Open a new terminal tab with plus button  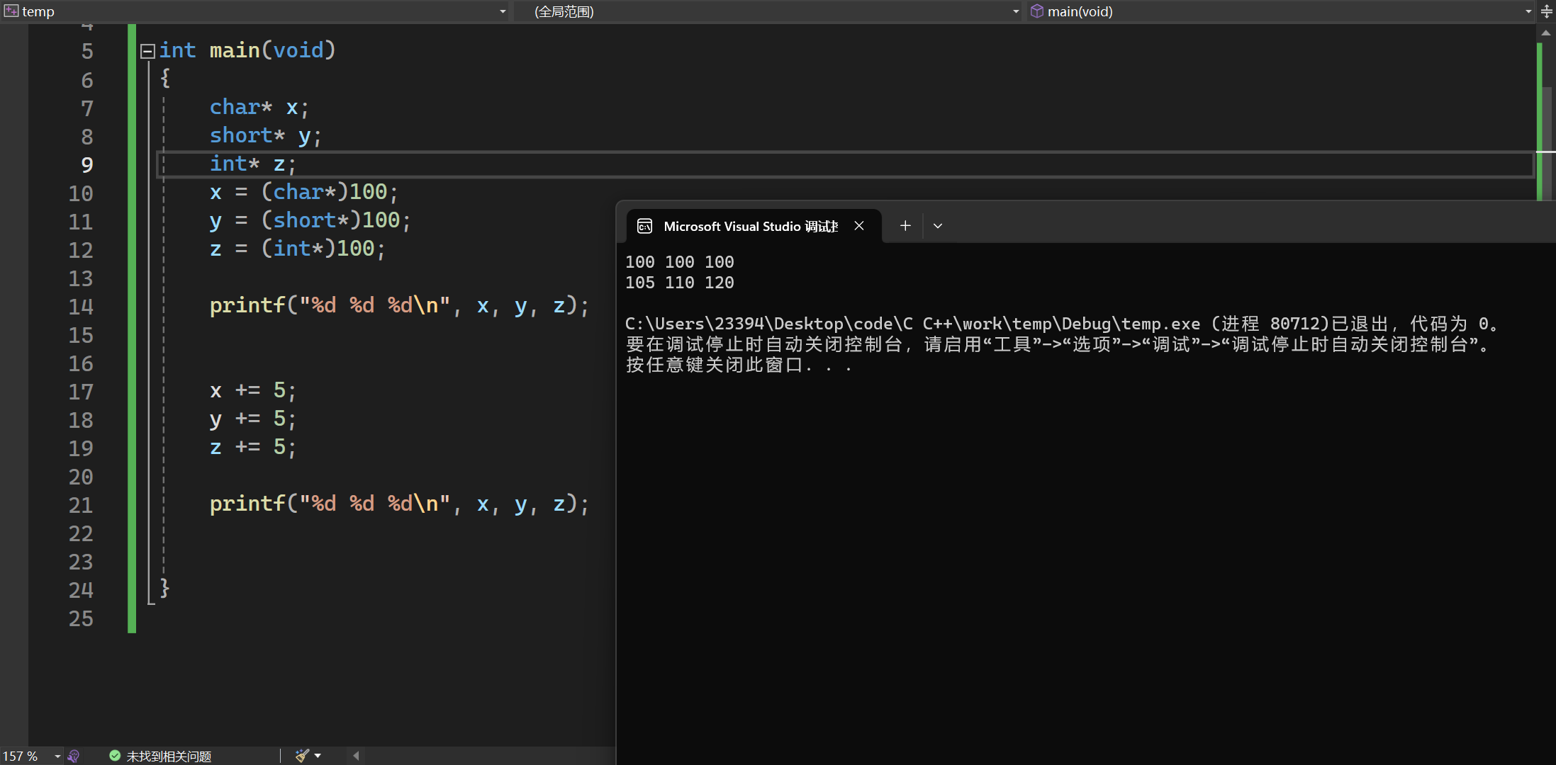click(x=905, y=226)
